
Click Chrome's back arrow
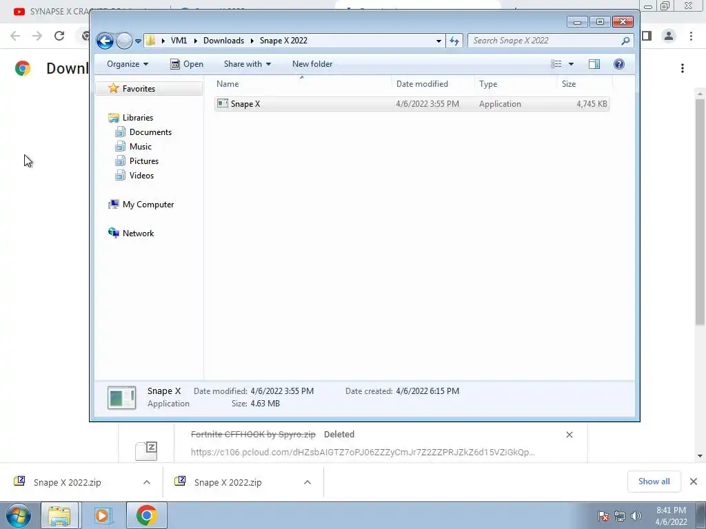[x=15, y=36]
